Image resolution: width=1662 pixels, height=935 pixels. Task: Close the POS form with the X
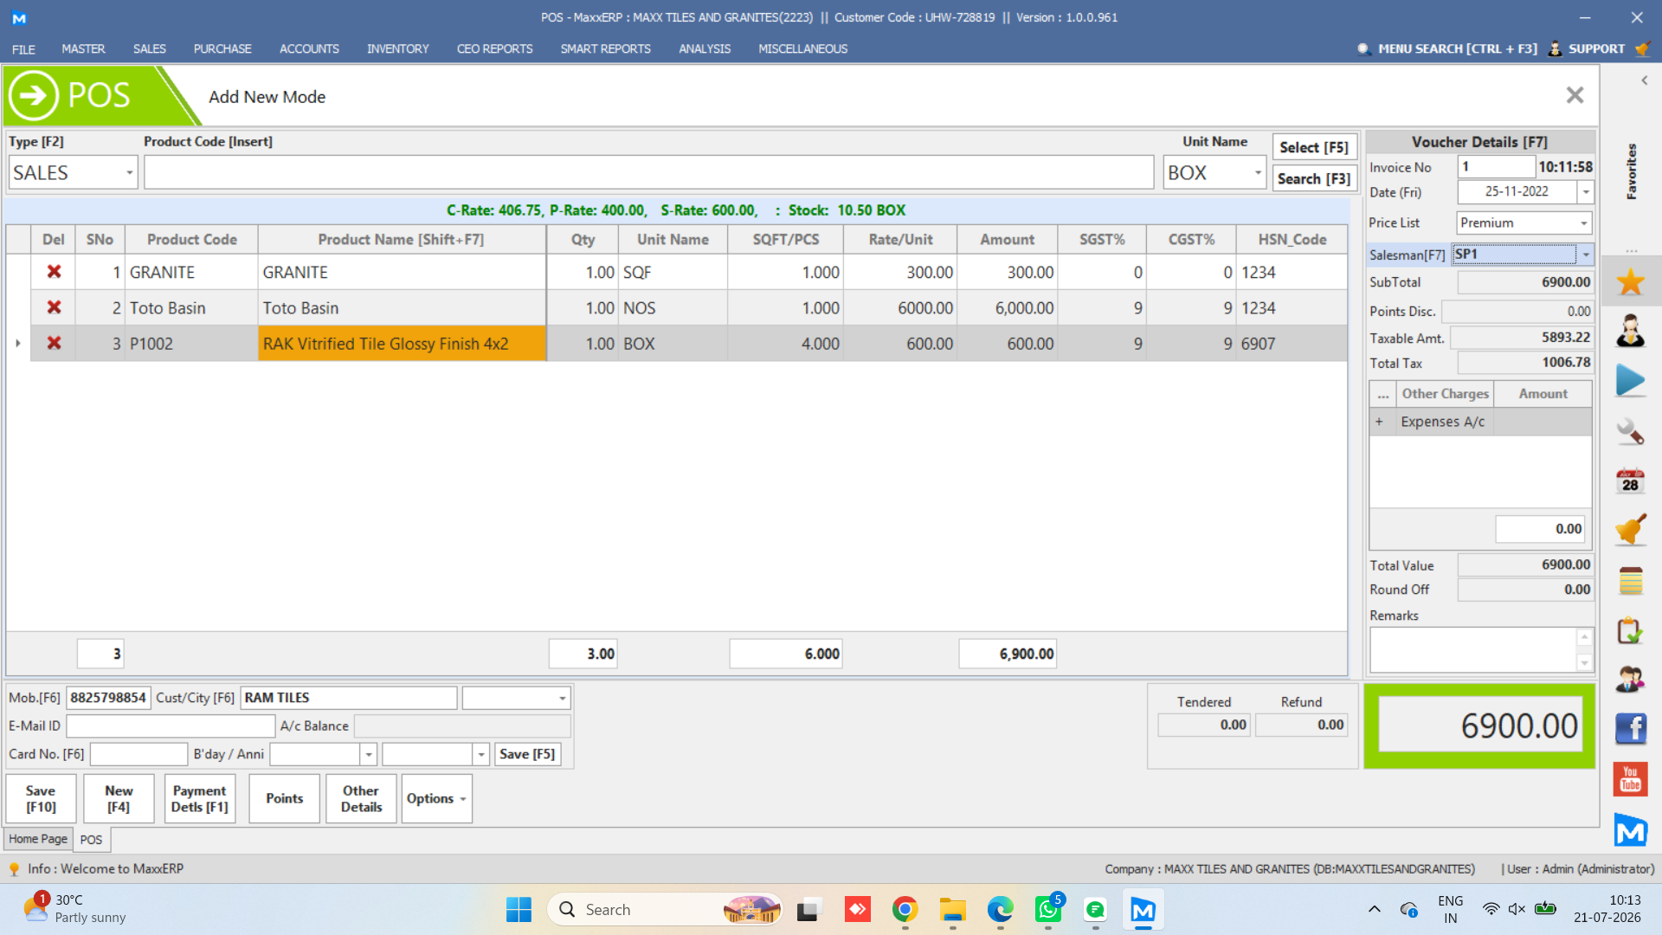(x=1575, y=95)
